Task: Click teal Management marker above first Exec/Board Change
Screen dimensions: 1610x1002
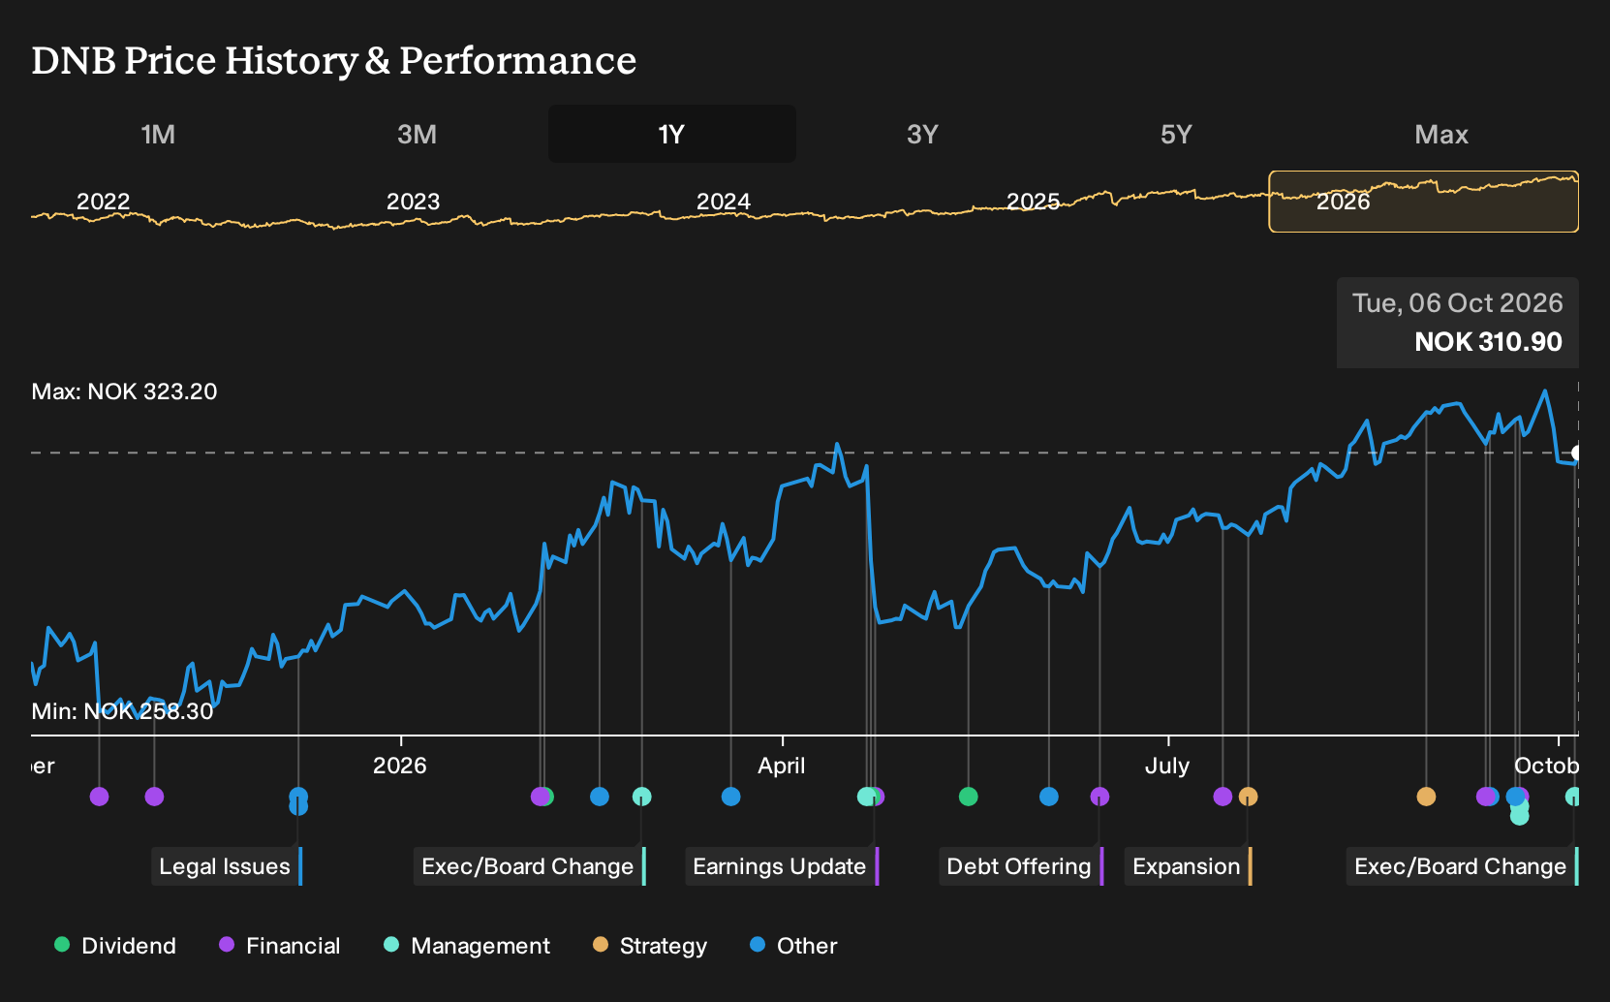Action: (641, 797)
